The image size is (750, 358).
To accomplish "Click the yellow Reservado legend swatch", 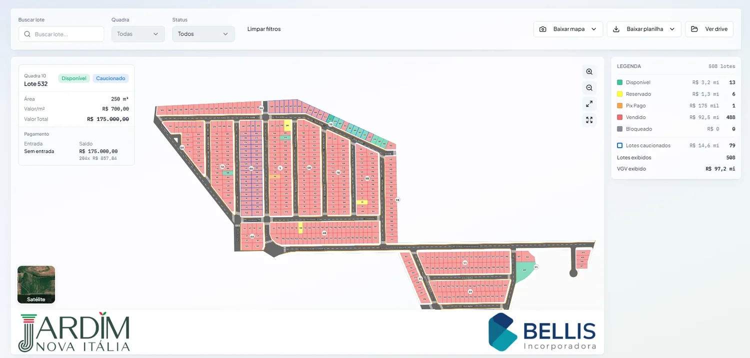I will coord(620,94).
